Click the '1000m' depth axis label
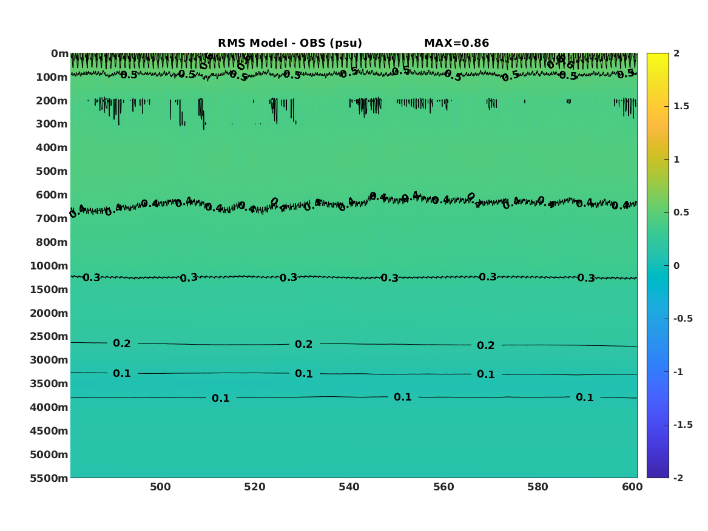 tap(49, 266)
